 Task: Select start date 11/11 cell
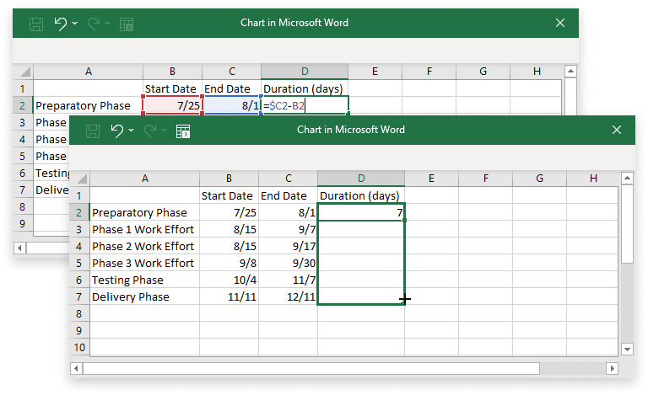point(229,296)
